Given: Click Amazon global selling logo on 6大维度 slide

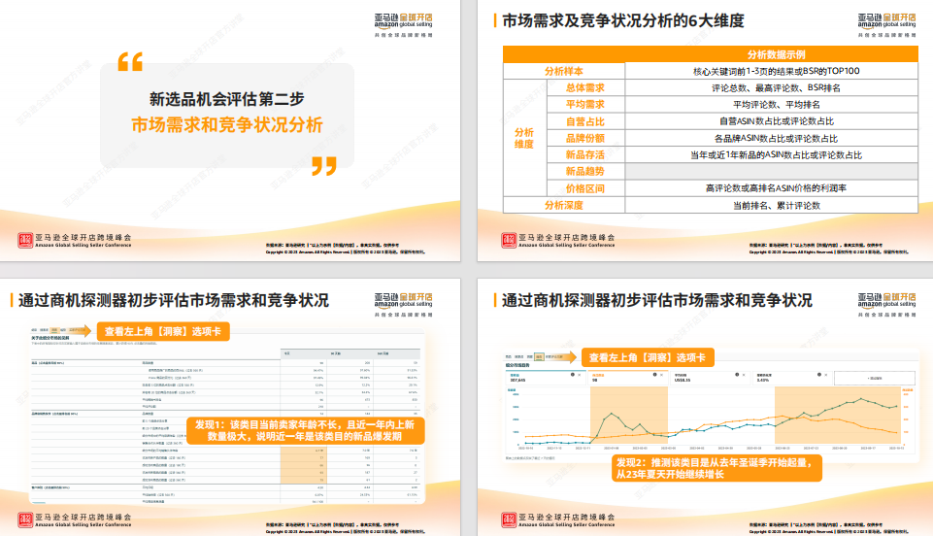Looking at the screenshot, I should pyautogui.click(x=886, y=25).
